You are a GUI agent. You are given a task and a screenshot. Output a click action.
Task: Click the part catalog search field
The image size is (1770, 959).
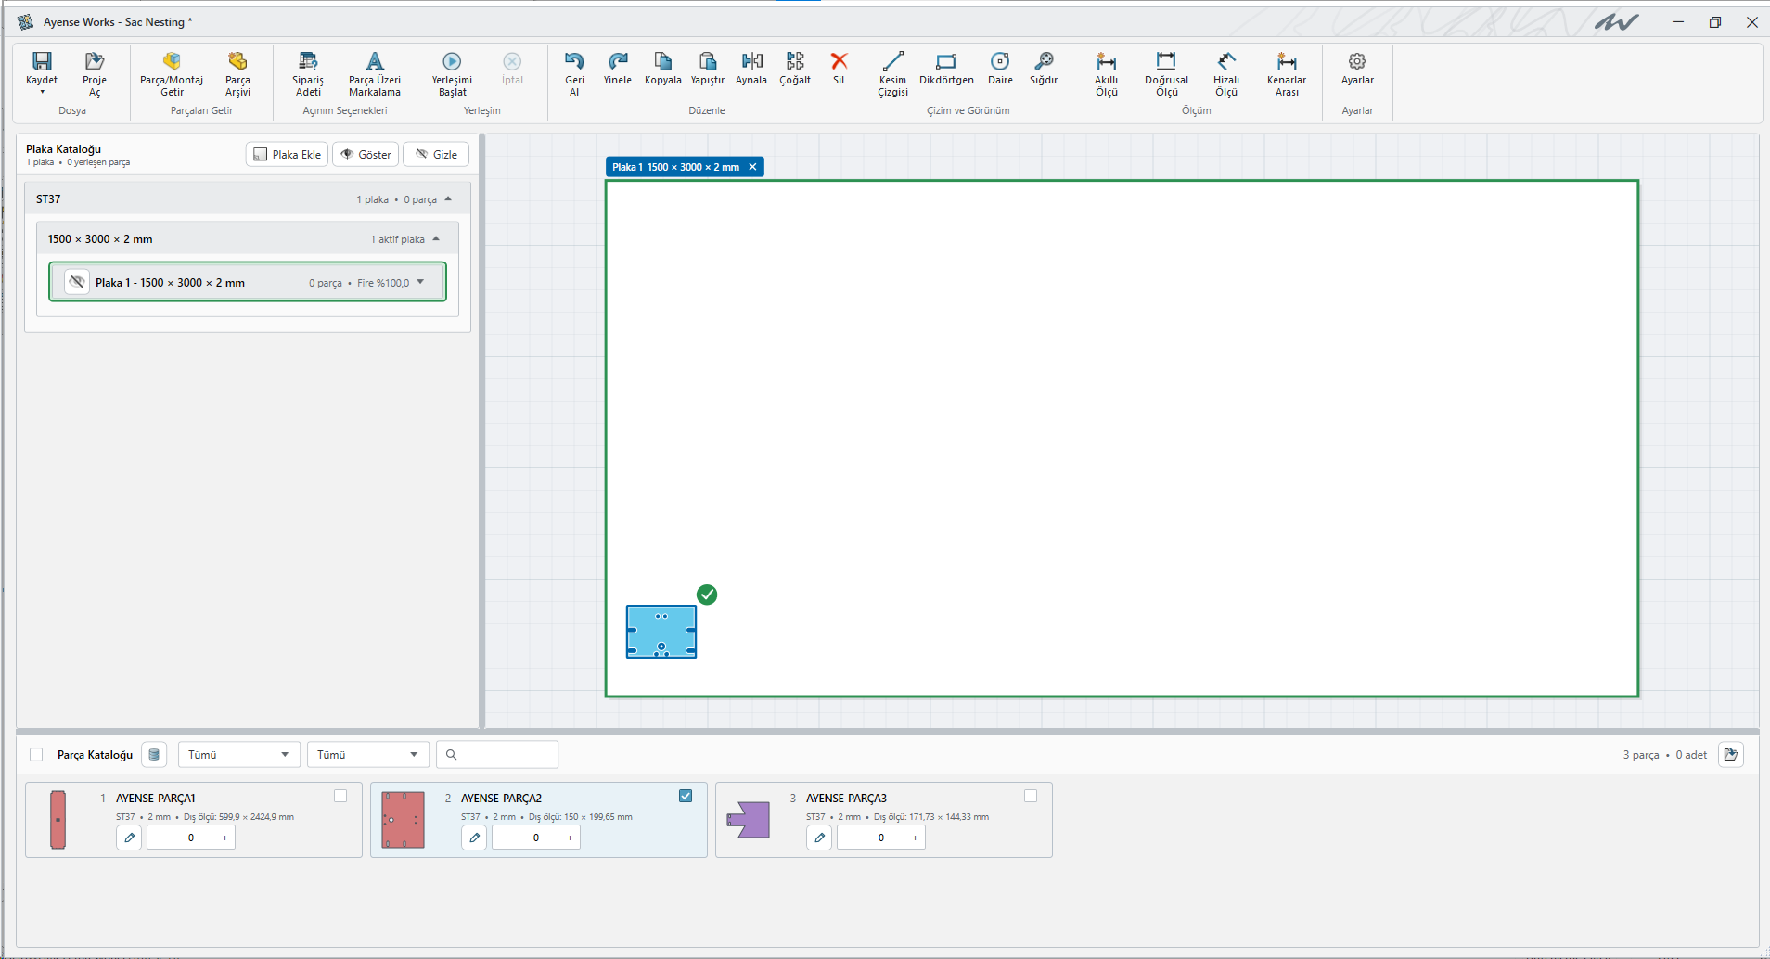pyautogui.click(x=498, y=754)
